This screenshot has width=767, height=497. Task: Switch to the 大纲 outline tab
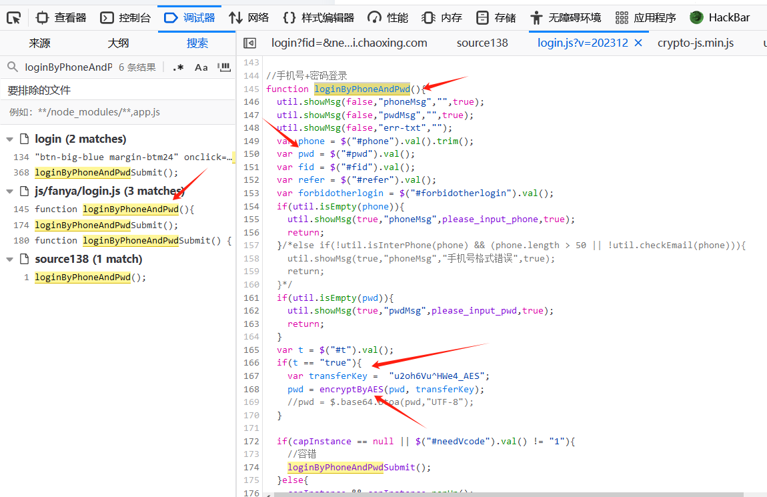pos(118,43)
